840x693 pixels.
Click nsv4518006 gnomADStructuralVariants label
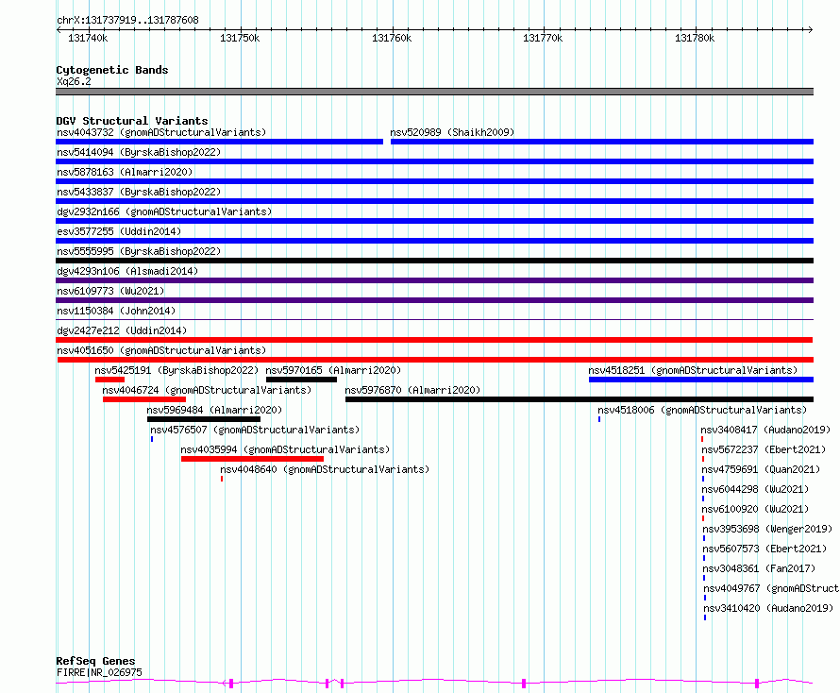coord(702,410)
